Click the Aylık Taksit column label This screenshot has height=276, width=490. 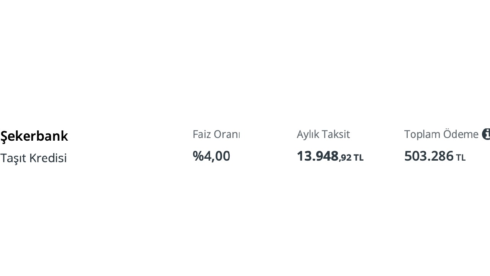[x=323, y=134]
